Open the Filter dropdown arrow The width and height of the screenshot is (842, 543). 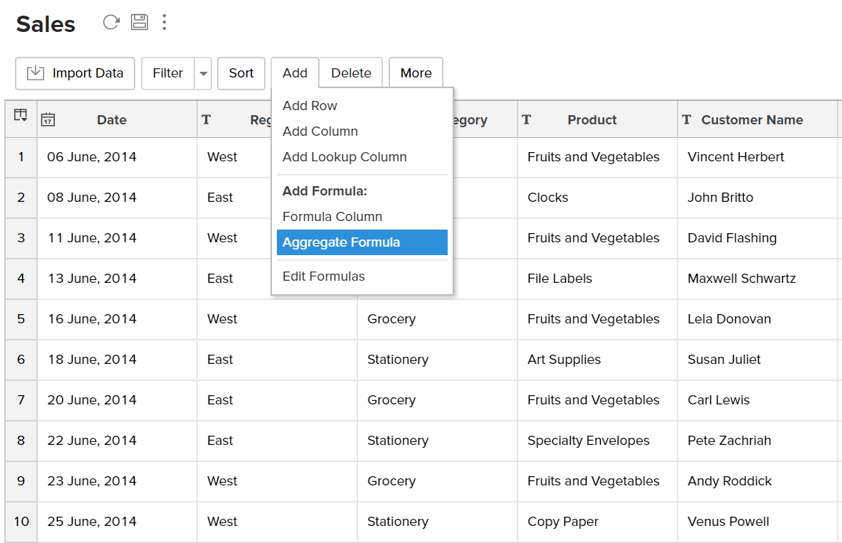[202, 73]
